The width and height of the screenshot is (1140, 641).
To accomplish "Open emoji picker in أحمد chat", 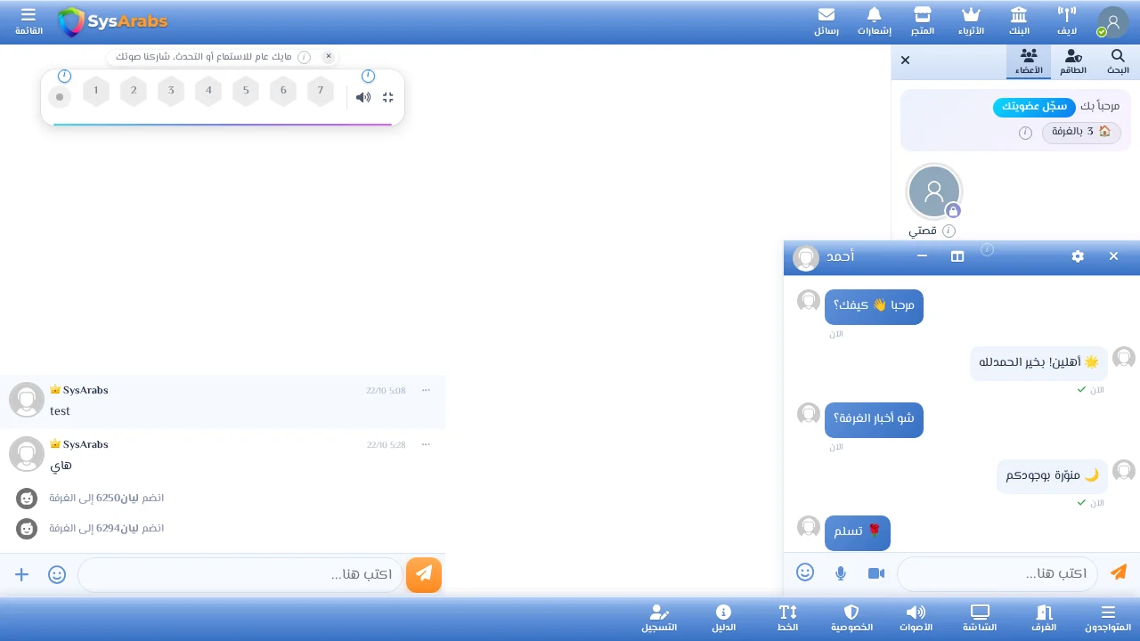I will [805, 572].
